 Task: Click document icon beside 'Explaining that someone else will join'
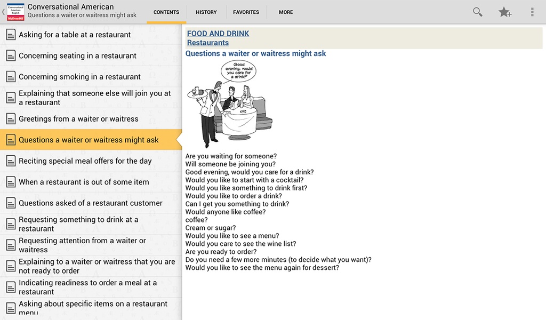(x=11, y=98)
